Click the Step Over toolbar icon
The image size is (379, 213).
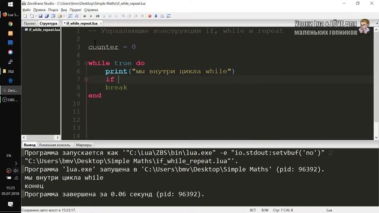[129, 16]
